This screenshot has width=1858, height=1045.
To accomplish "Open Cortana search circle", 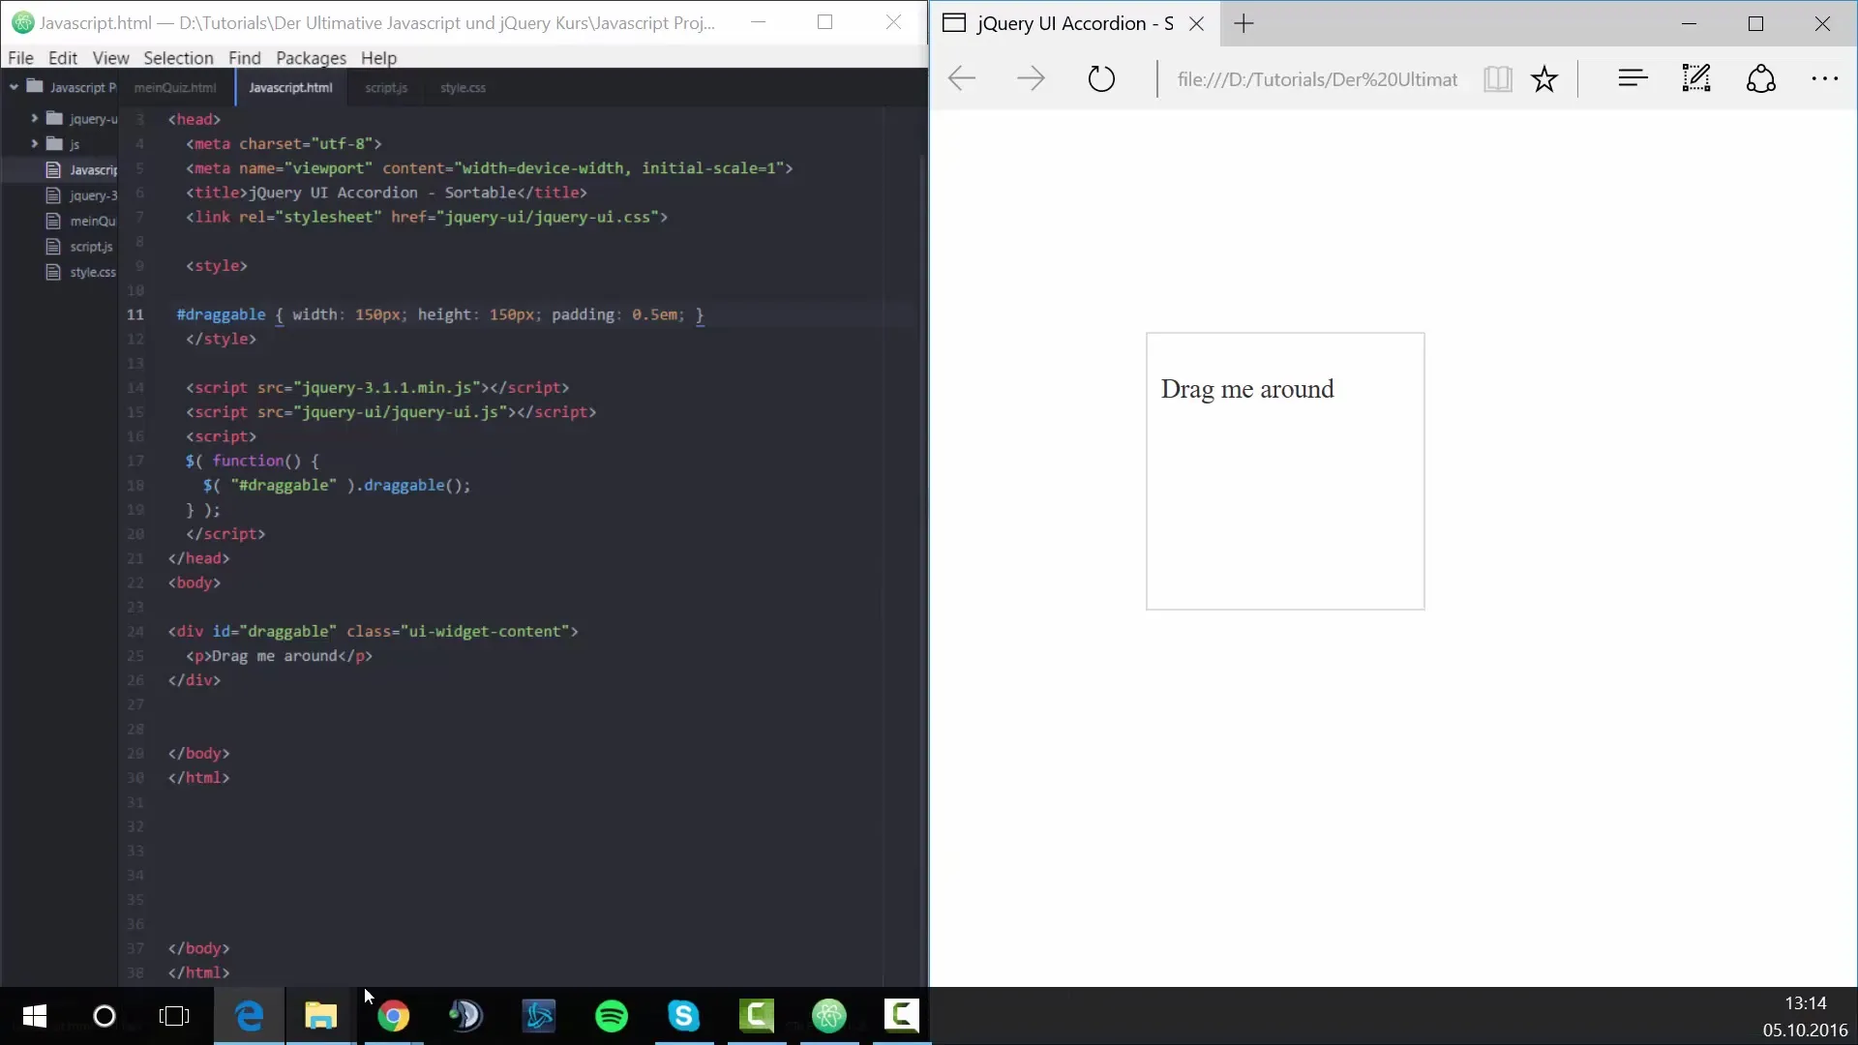I will tap(105, 1016).
